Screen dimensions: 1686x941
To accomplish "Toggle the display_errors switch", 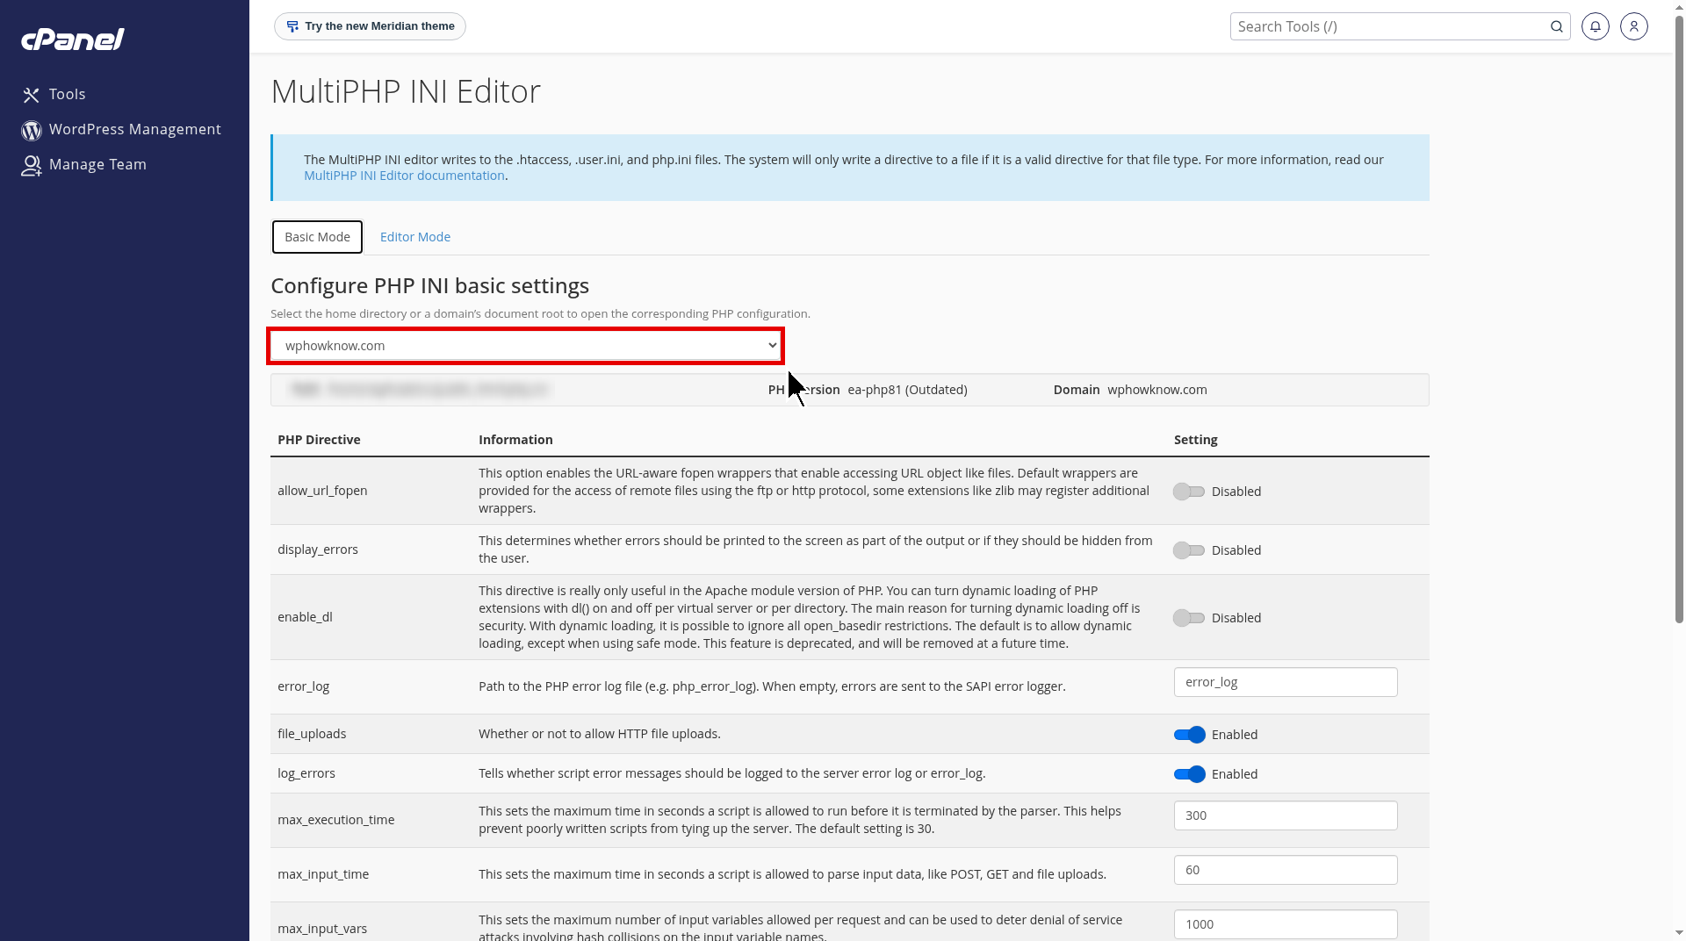I will [1189, 550].
